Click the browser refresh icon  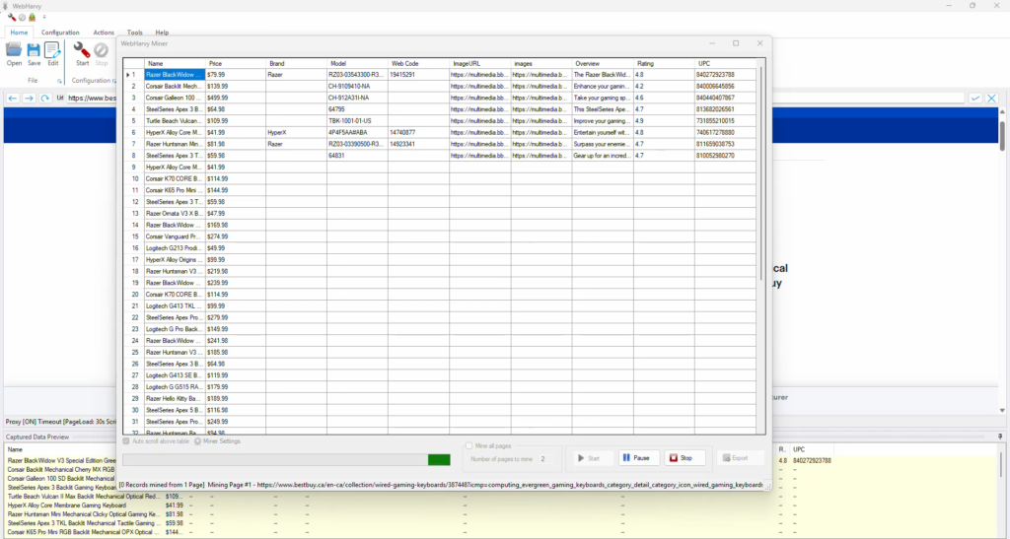click(44, 99)
